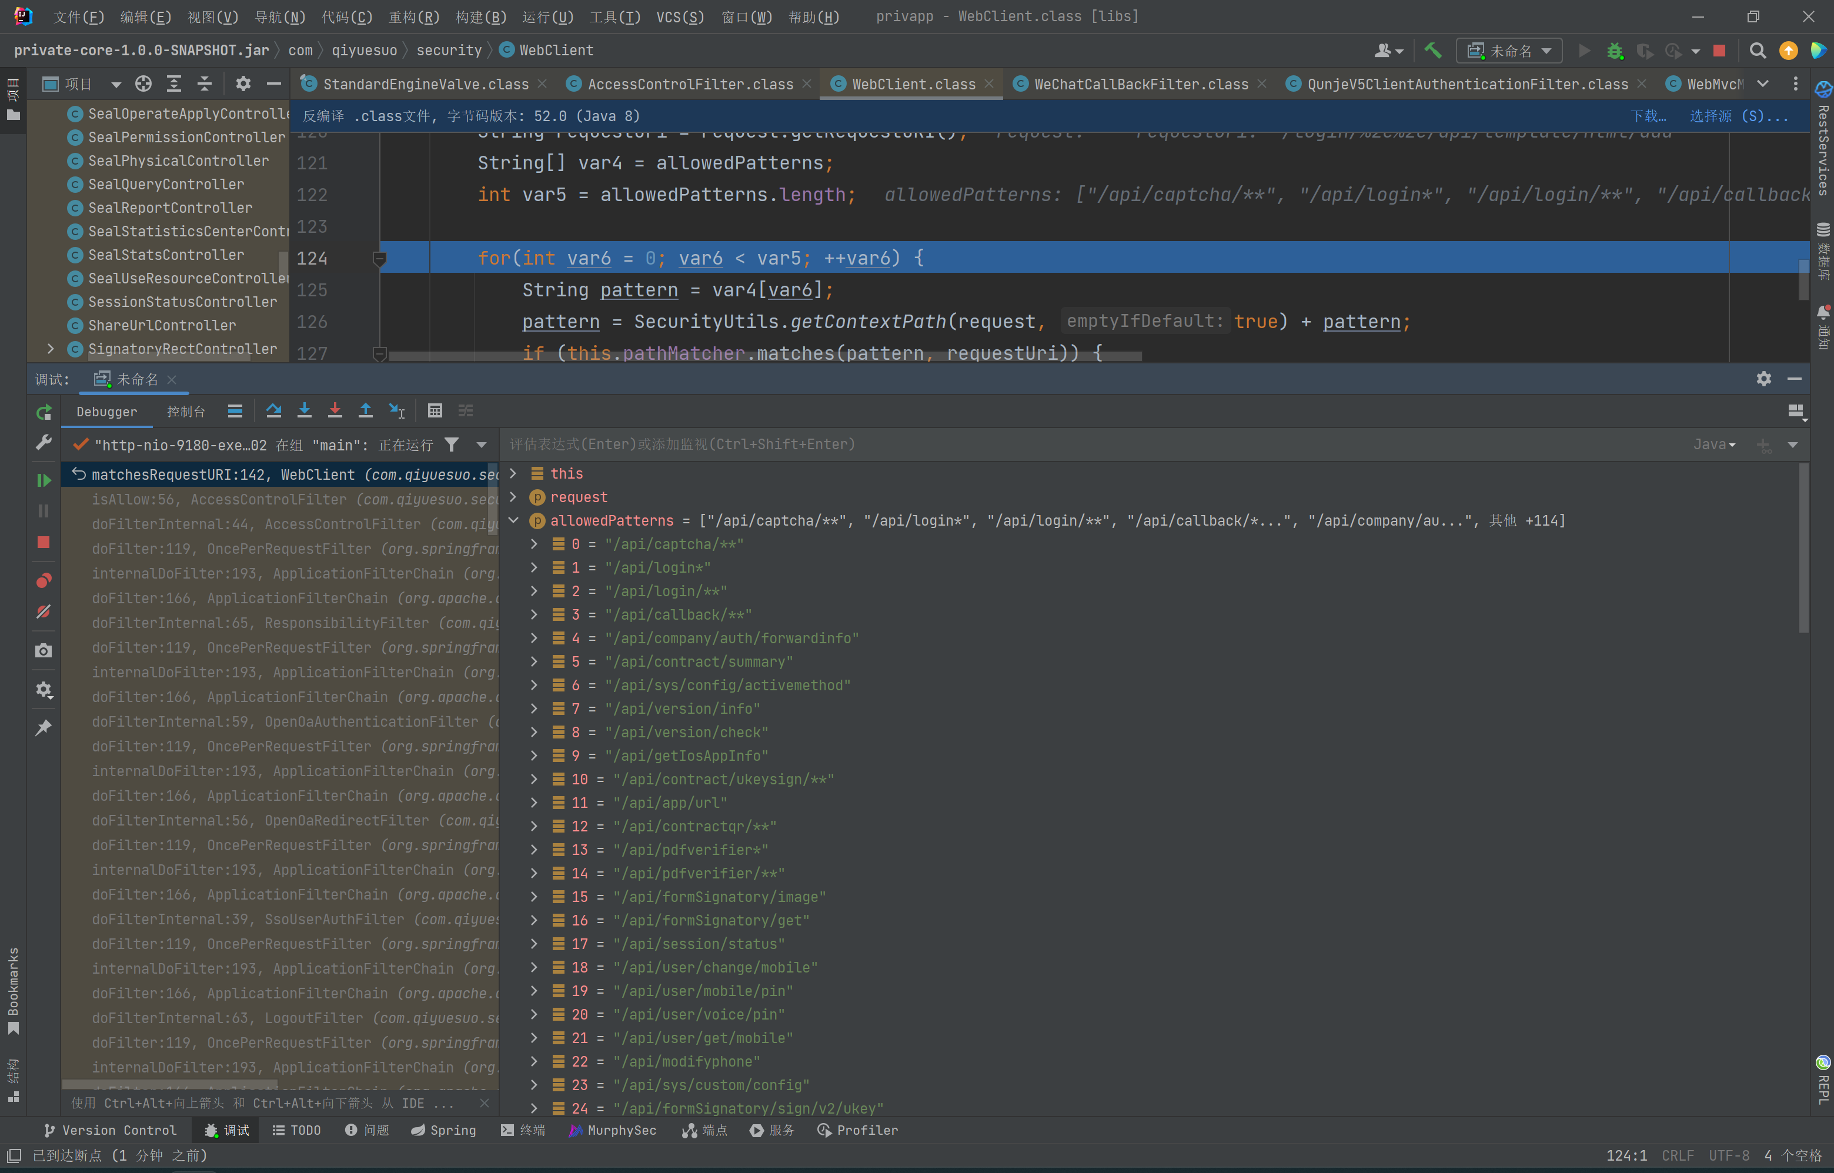
Task: Open the thread selector dropdown arrow
Action: tap(482, 445)
